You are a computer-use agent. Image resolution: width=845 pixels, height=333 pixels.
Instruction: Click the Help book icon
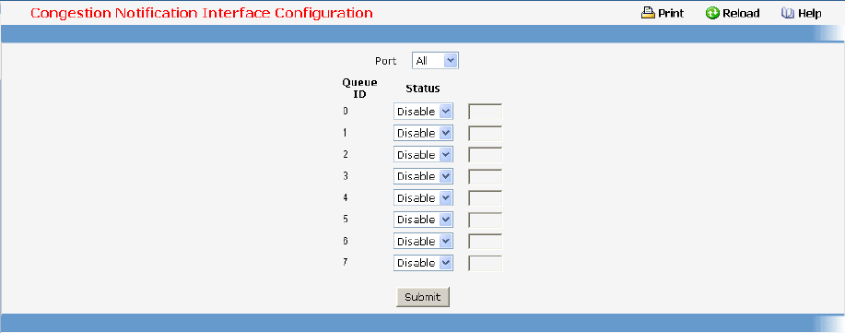[x=788, y=13]
